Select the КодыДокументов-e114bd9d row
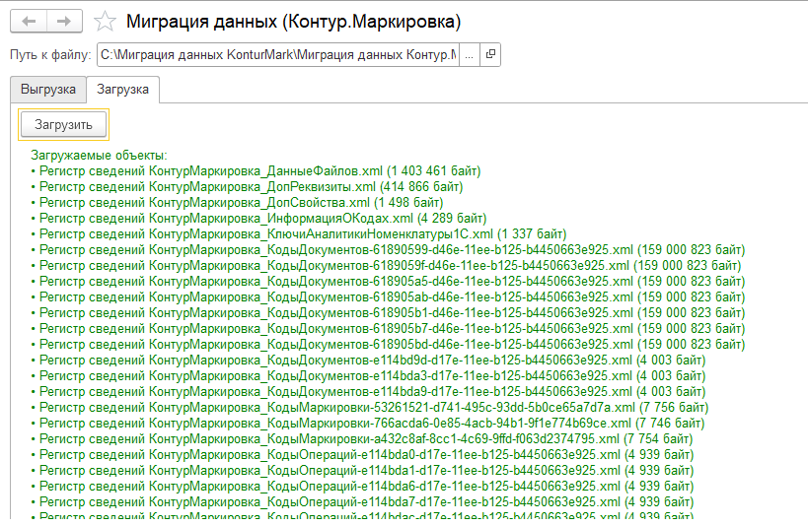808x526 pixels. [x=368, y=361]
